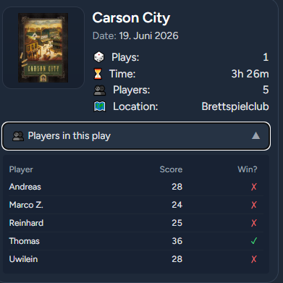Click the Win? column header

coord(248,169)
